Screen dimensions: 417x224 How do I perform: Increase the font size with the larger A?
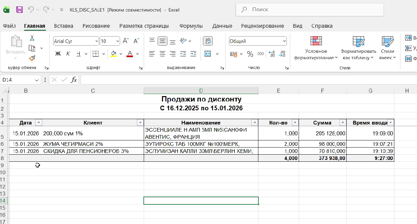point(126,41)
